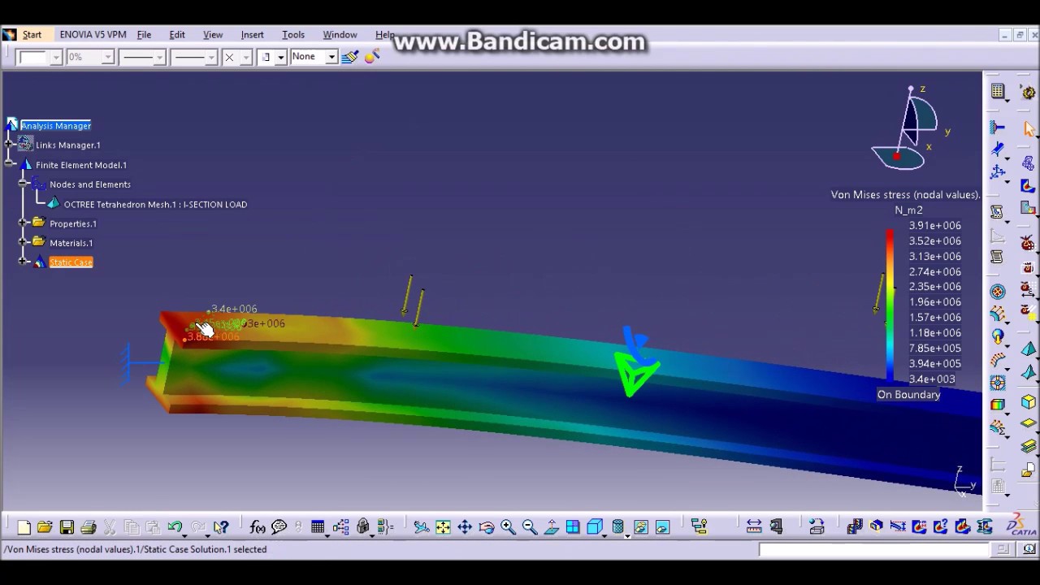Click the Open file folder icon

pyautogui.click(x=45, y=527)
